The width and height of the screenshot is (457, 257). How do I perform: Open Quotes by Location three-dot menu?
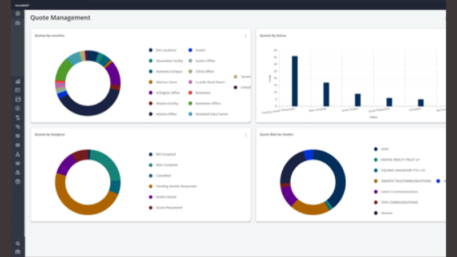pos(246,36)
